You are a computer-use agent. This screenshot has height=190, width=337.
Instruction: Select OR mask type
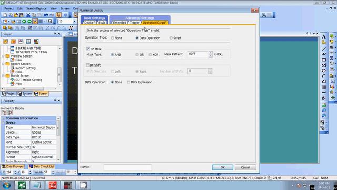[x=137, y=55]
